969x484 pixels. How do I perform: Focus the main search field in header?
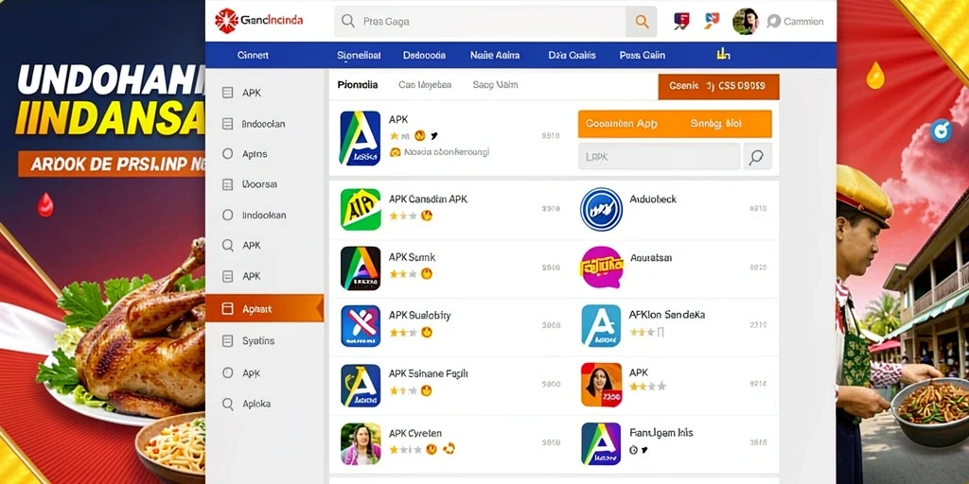[480, 22]
